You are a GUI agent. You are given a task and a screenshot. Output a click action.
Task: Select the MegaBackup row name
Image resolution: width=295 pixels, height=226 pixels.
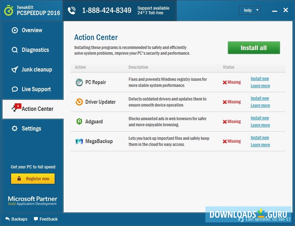pyautogui.click(x=99, y=141)
